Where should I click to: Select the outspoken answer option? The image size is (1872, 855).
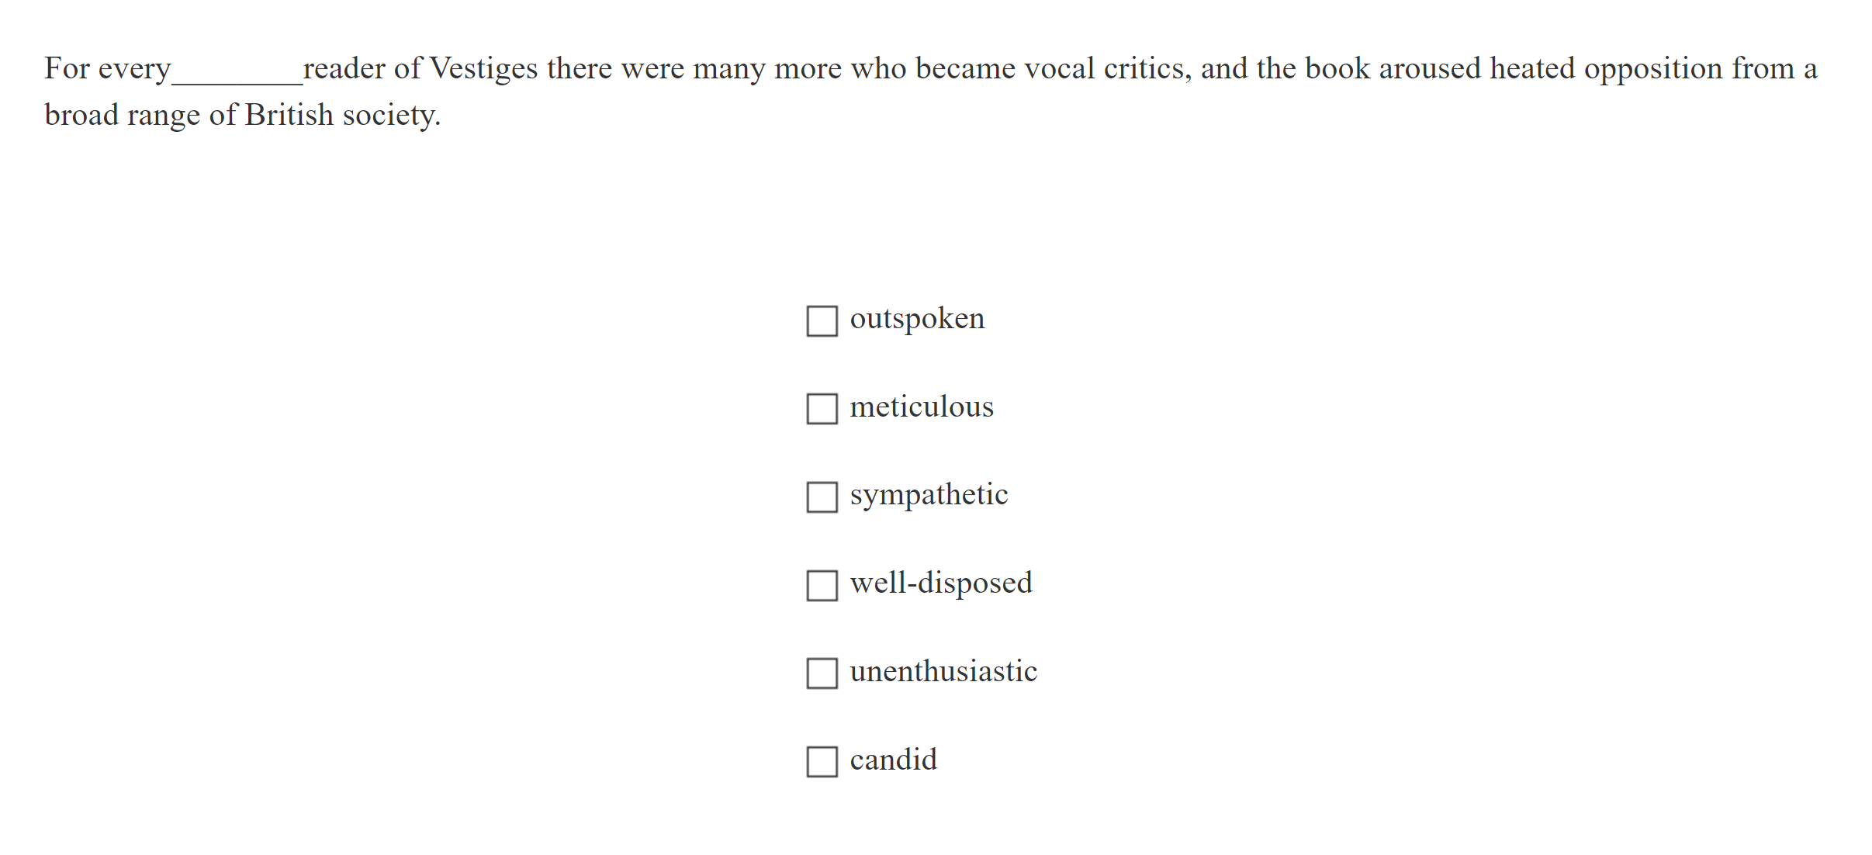822,320
